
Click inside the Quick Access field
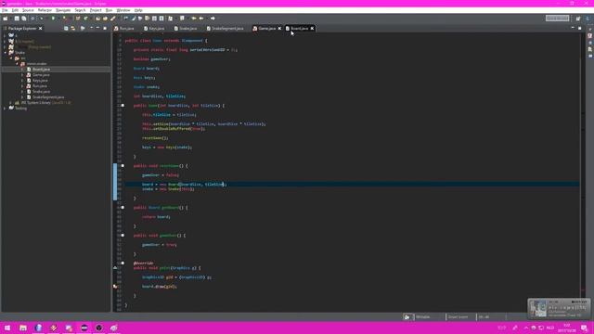[x=557, y=19]
